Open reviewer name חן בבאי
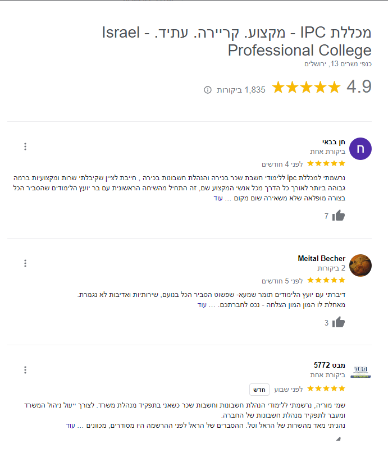 (334, 141)
